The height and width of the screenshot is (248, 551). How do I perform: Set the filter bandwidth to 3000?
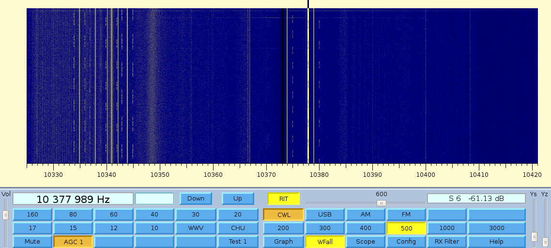pos(497,228)
